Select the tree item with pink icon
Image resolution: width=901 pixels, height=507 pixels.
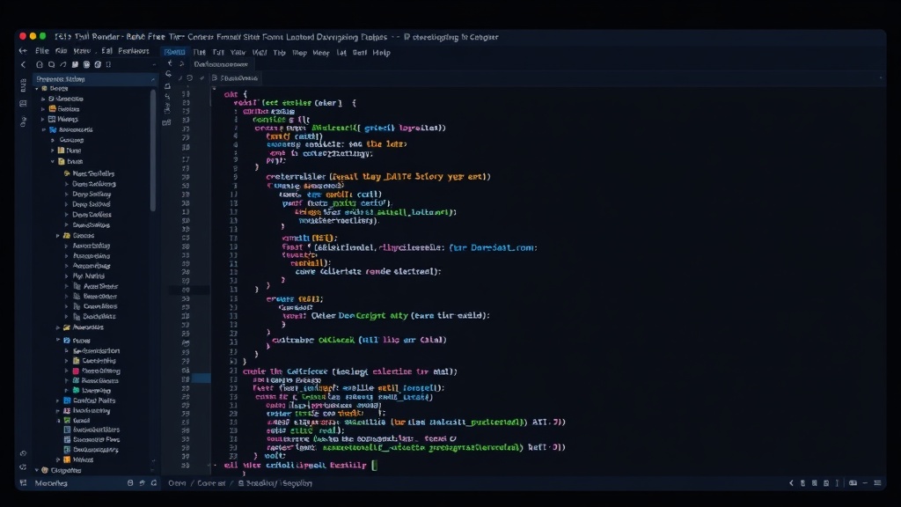coord(95,371)
